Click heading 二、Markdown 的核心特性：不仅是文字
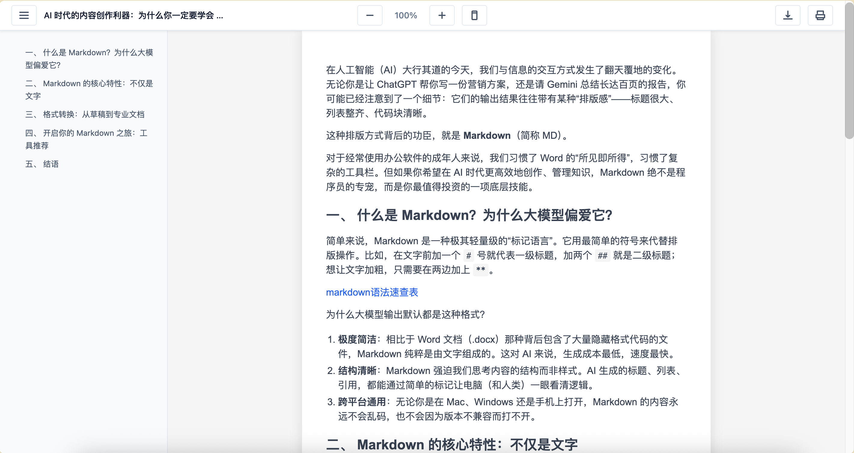This screenshot has width=854, height=453. tap(452, 444)
